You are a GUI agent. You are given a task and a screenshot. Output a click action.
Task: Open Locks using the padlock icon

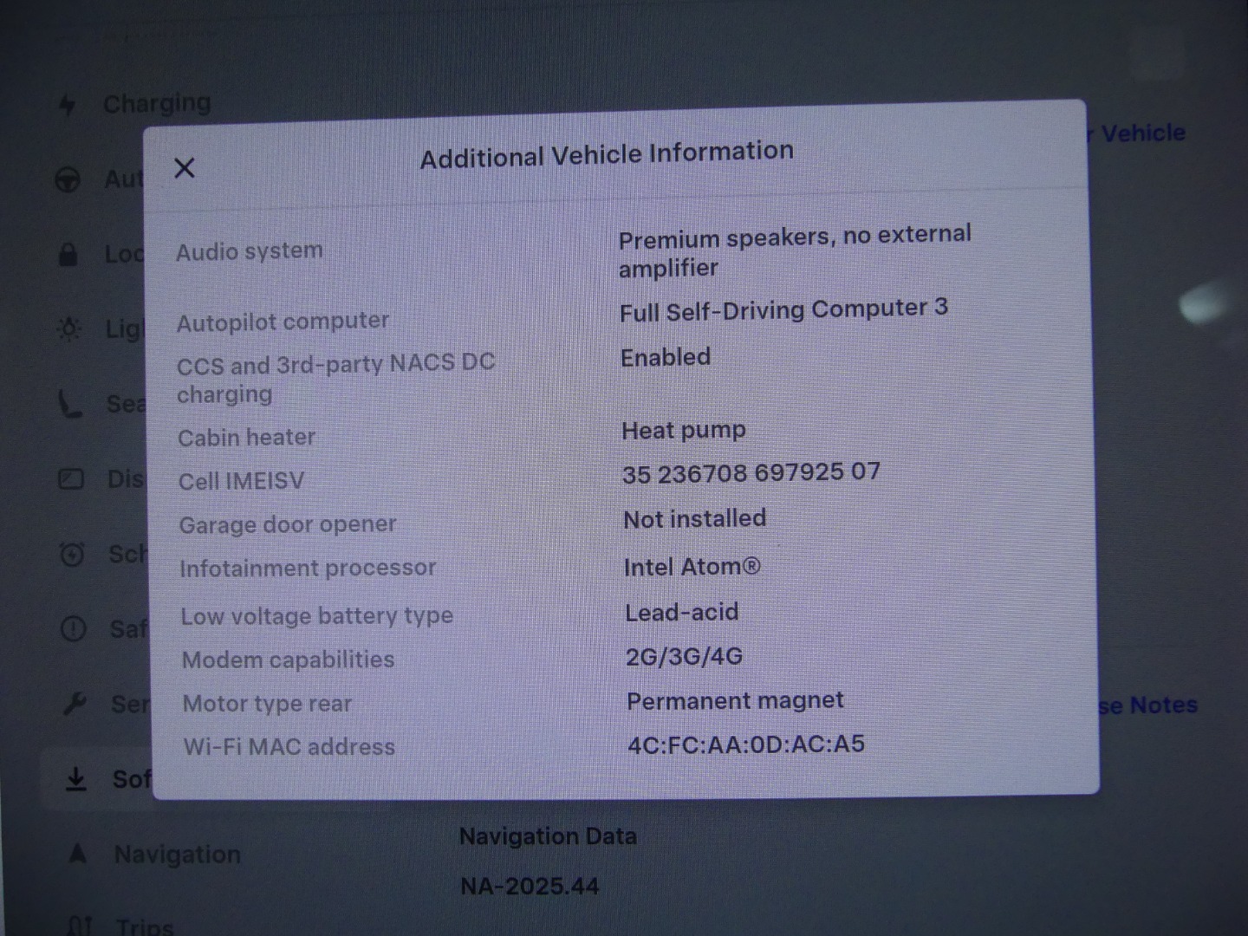[x=68, y=254]
